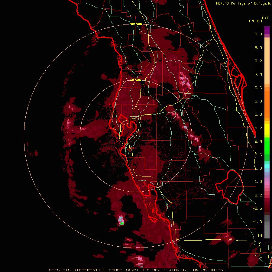
Task: Click the 0.2 scale value
Action: coord(258,195)
